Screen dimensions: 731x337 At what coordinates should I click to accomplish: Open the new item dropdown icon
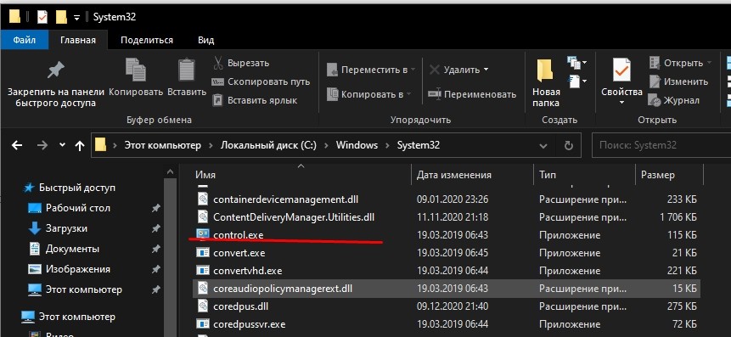(x=577, y=63)
